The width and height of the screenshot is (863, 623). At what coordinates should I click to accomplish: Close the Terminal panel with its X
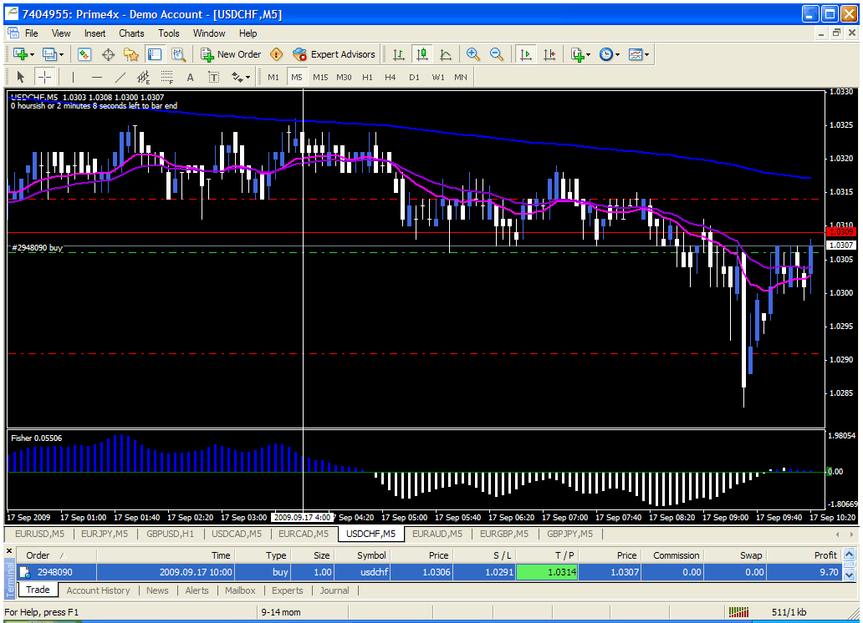(x=9, y=550)
